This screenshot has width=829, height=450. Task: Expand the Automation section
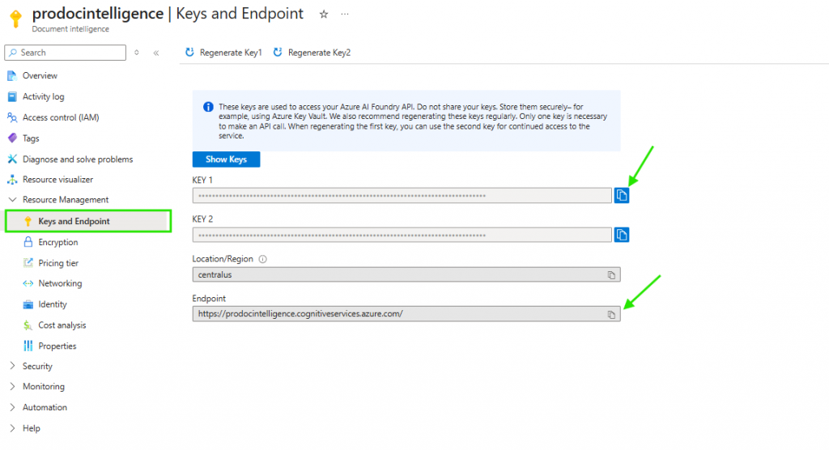pos(12,408)
